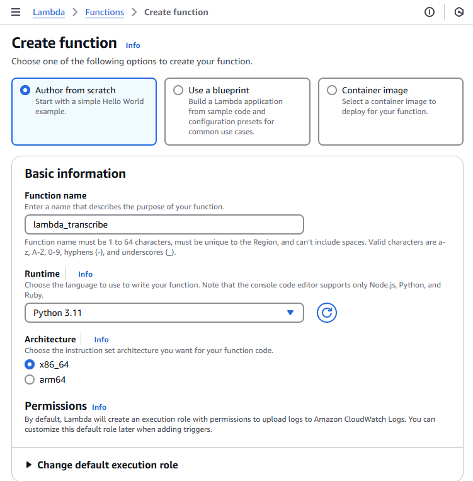This screenshot has width=473, height=481.
Task: Refresh the runtime list
Action: pyautogui.click(x=327, y=313)
